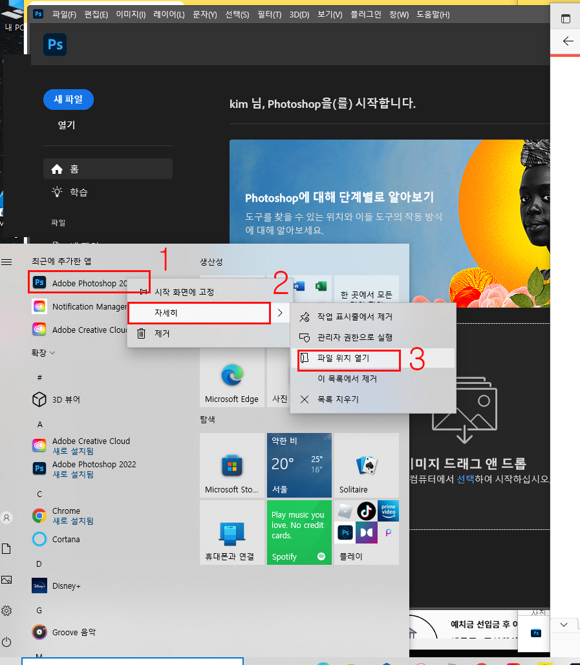This screenshot has width=580, height=665.
Task: Open the 파일(F) menu
Action: pyautogui.click(x=64, y=14)
